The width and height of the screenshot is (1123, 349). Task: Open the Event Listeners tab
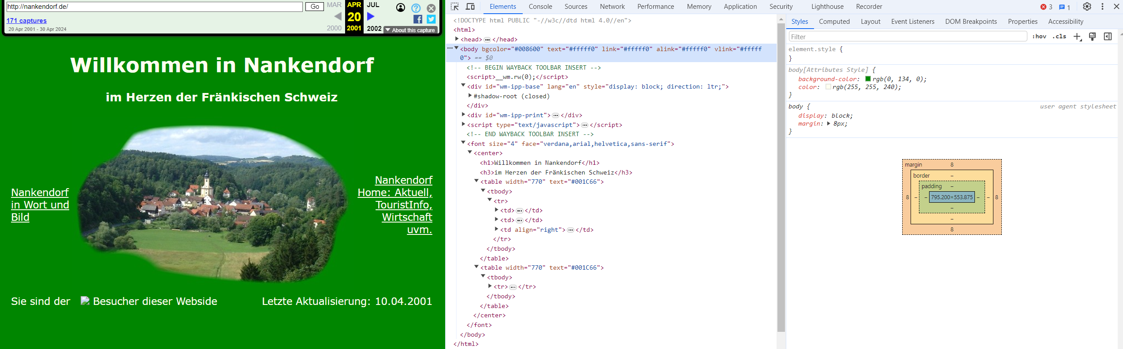tap(912, 22)
